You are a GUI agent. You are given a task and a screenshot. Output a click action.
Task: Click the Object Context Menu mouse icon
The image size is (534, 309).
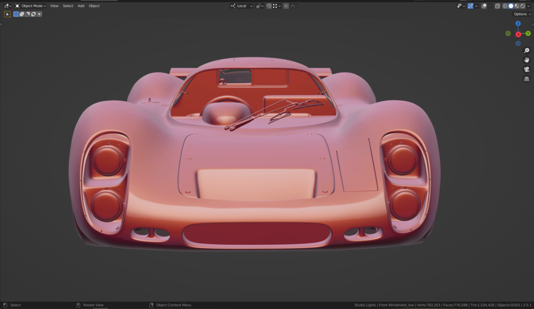(151, 305)
